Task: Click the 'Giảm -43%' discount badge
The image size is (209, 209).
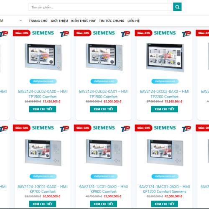Action: (22, 33)
